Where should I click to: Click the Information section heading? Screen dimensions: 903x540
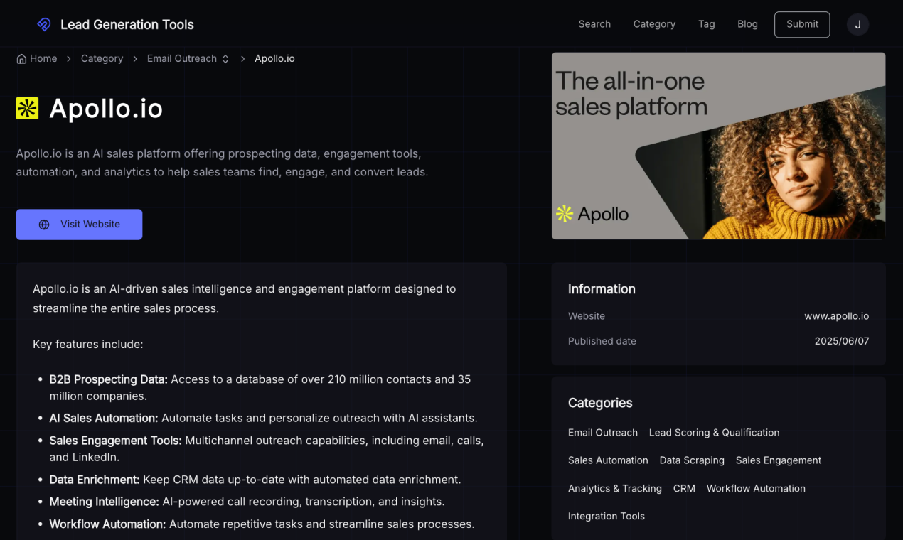tap(602, 289)
